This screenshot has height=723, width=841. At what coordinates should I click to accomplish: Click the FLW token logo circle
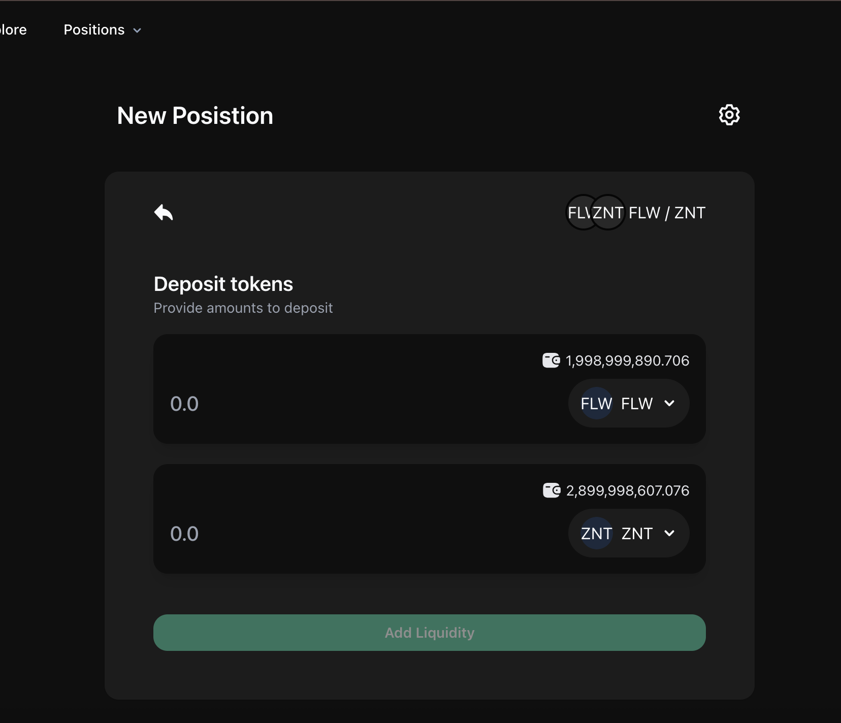[596, 404]
